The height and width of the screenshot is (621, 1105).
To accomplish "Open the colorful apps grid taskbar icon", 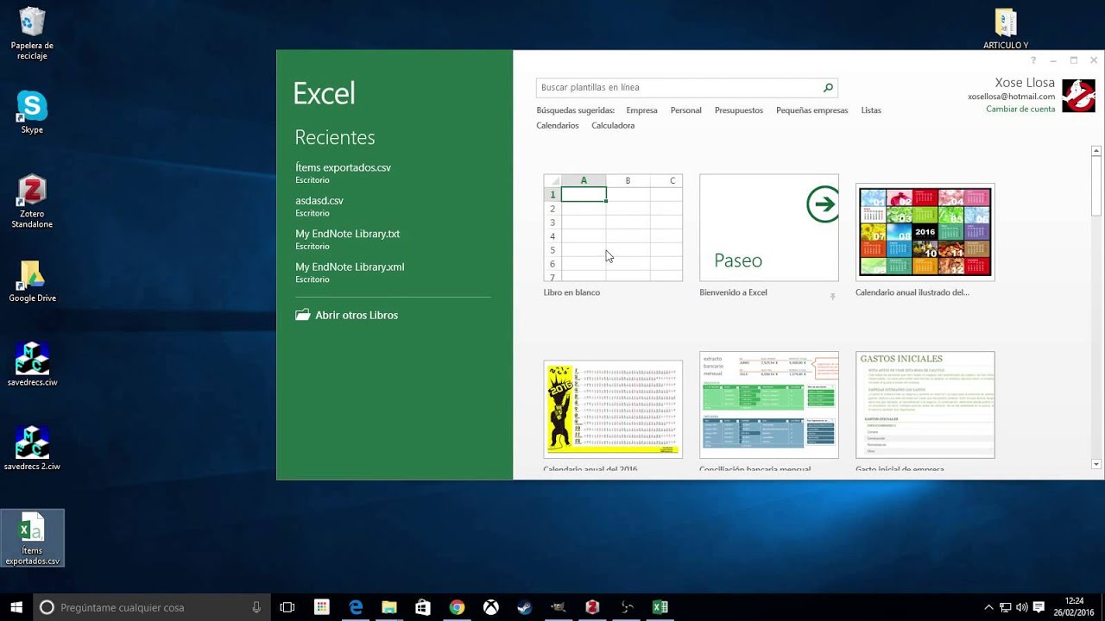I will [x=322, y=607].
